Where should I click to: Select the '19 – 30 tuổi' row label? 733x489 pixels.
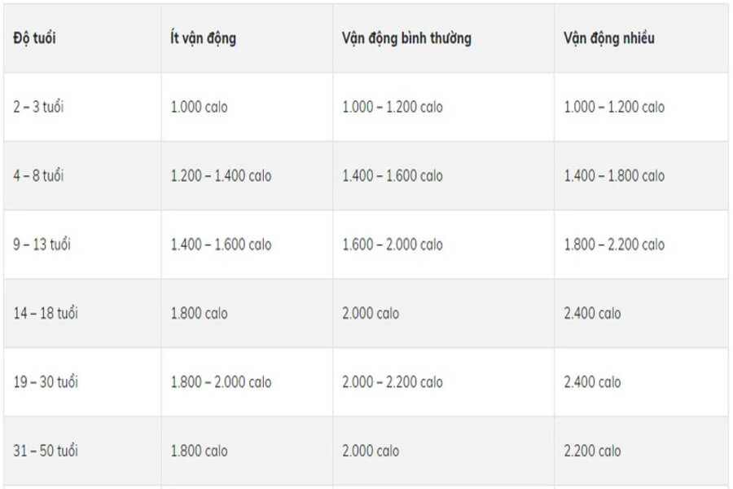[x=46, y=382]
